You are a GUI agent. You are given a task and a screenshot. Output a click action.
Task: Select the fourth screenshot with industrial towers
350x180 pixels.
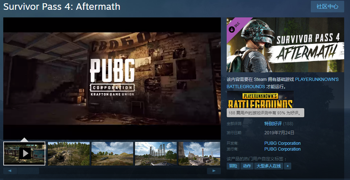coord(156,154)
